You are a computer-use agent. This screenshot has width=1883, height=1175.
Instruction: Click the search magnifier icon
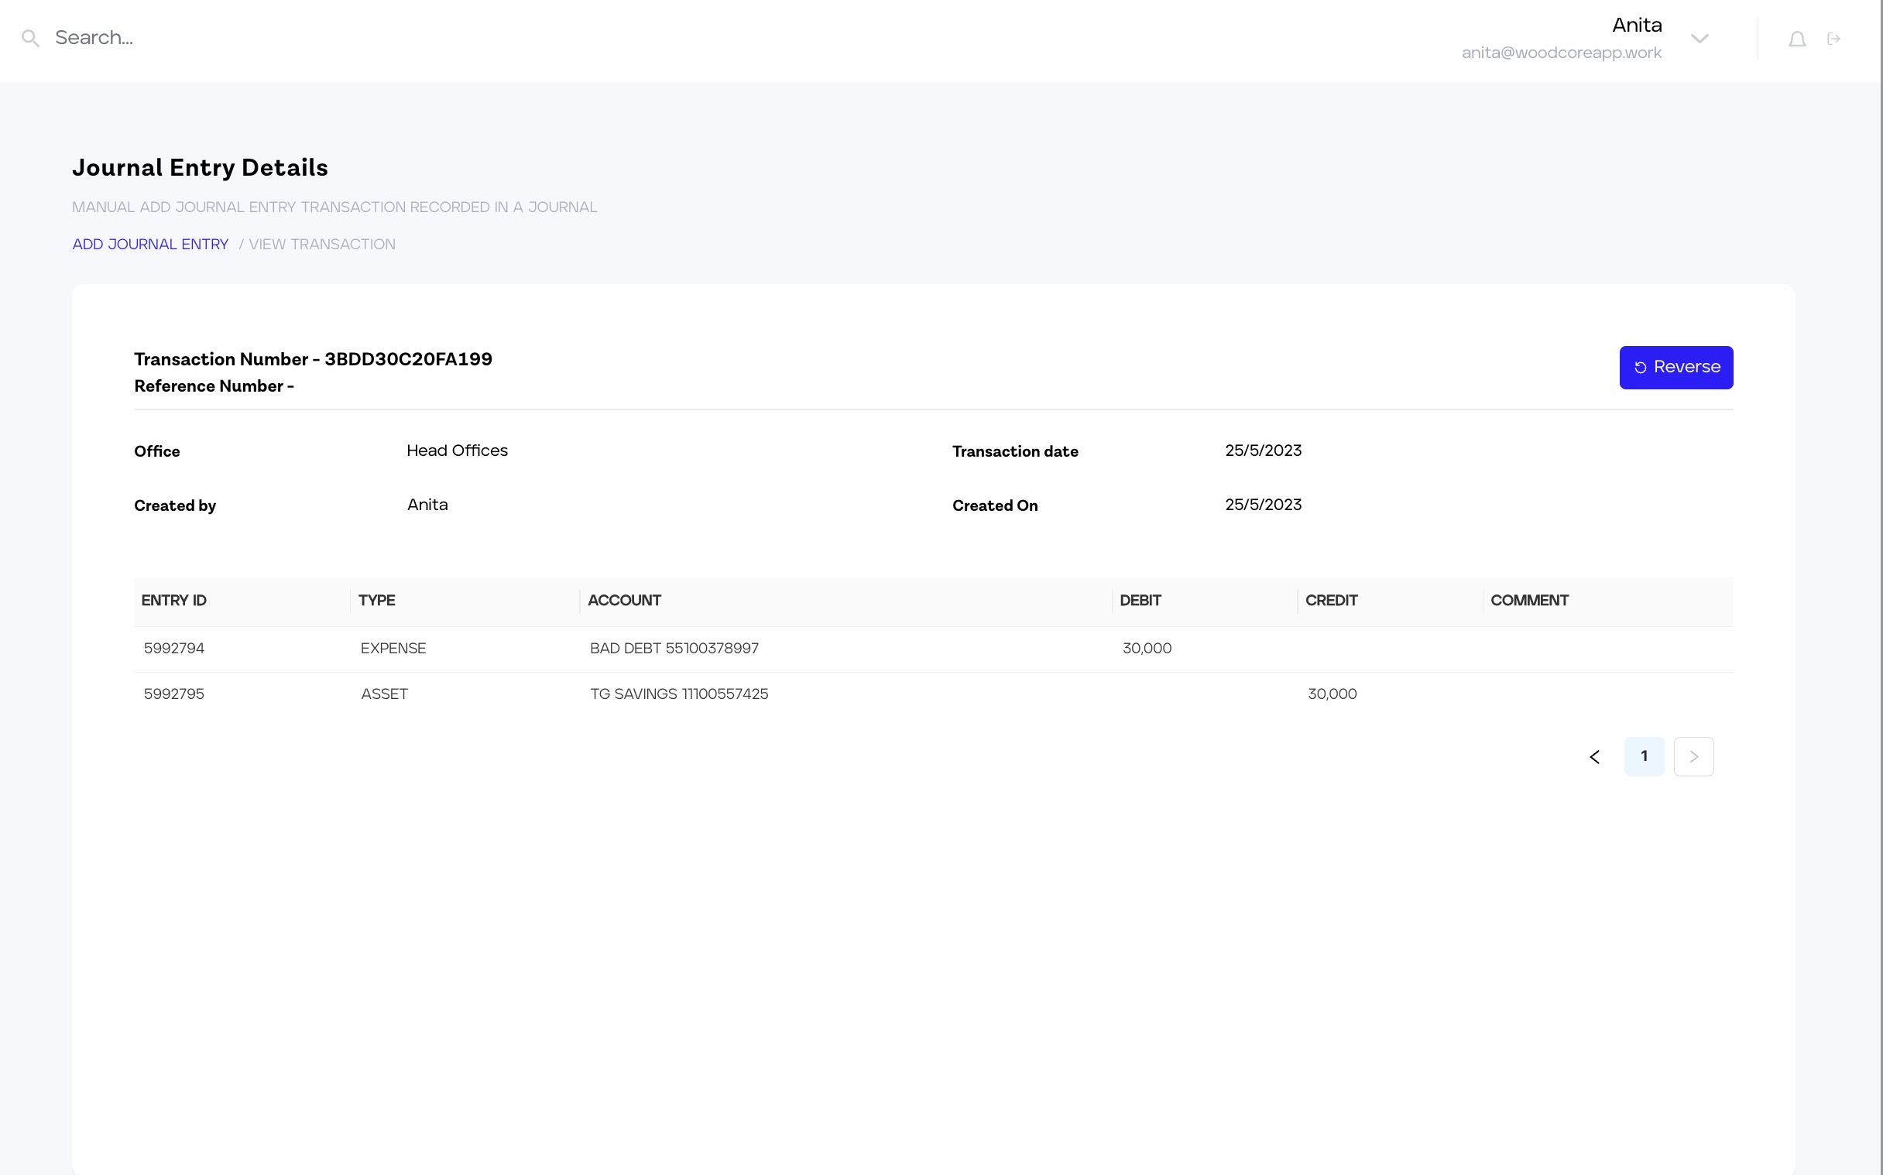pos(30,38)
